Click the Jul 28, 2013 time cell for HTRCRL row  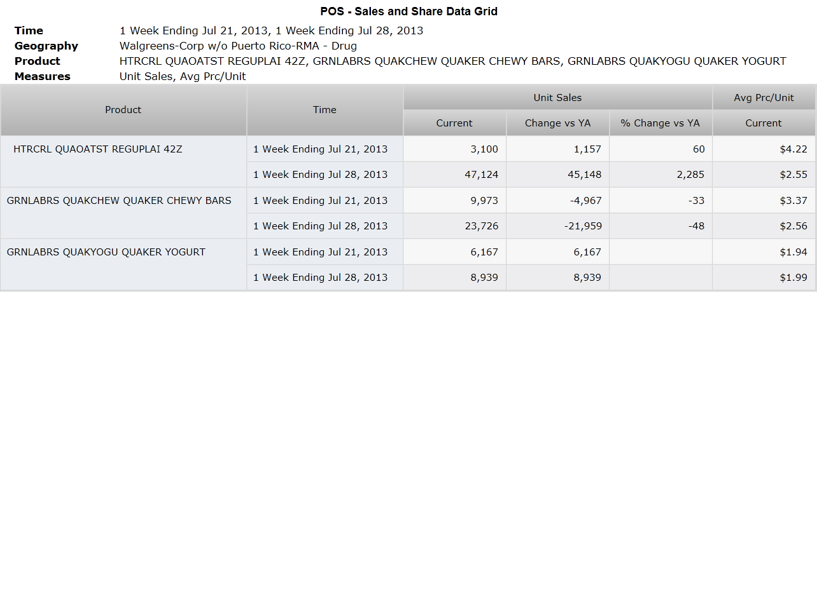click(x=325, y=174)
